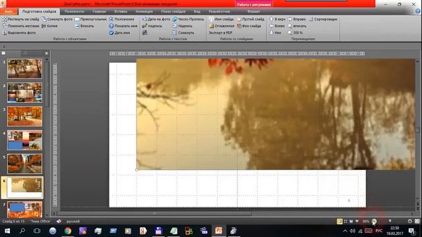Close the slide thumbnails pane
Screen dimensions: 422x237
46,53
